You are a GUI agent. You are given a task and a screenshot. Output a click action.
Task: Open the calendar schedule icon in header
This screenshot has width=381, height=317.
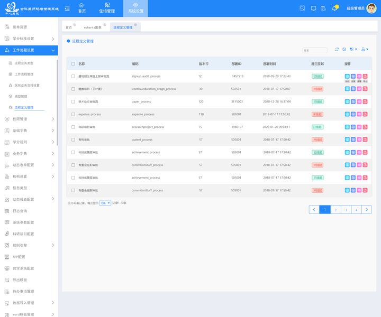[323, 8]
